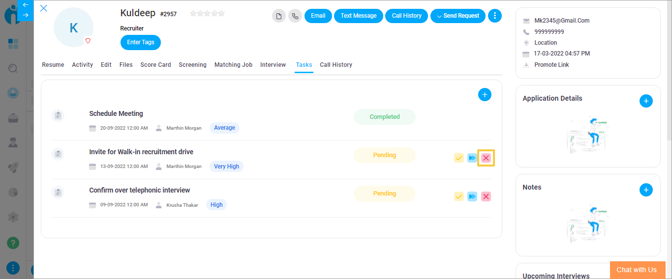Viewport: 672px width, 279px height.
Task: Click the email Mk2345@Gmail.Com
Action: point(562,21)
